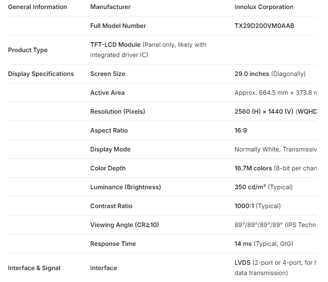Select the Active Area label

coord(107,93)
